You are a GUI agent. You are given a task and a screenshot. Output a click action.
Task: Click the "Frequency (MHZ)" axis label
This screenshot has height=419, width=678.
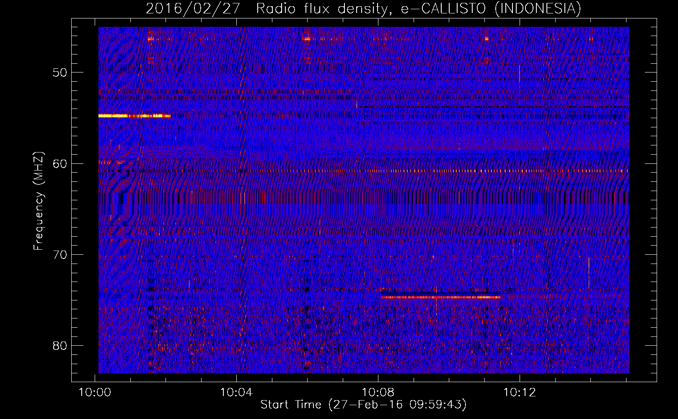[39, 201]
